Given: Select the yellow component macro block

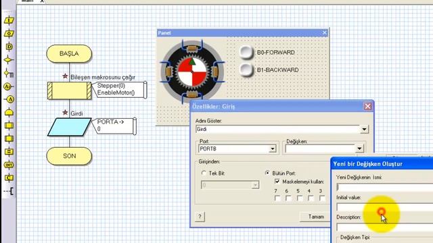Looking at the screenshot, I should pyautogui.click(x=69, y=90).
